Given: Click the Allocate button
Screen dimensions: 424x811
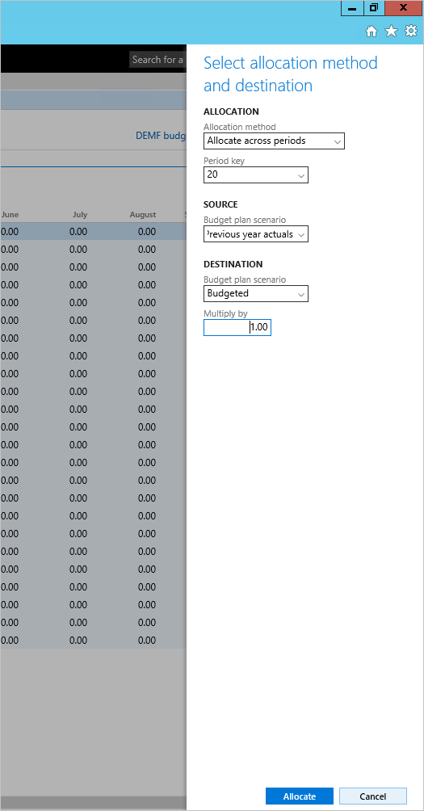Looking at the screenshot, I should coord(300,796).
